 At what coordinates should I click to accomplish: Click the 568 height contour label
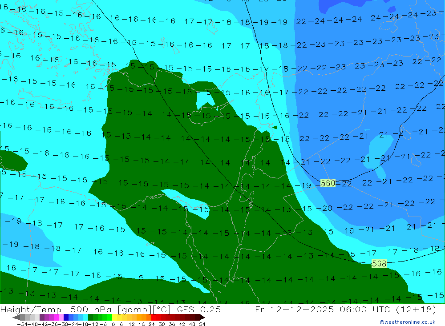point(379,264)
